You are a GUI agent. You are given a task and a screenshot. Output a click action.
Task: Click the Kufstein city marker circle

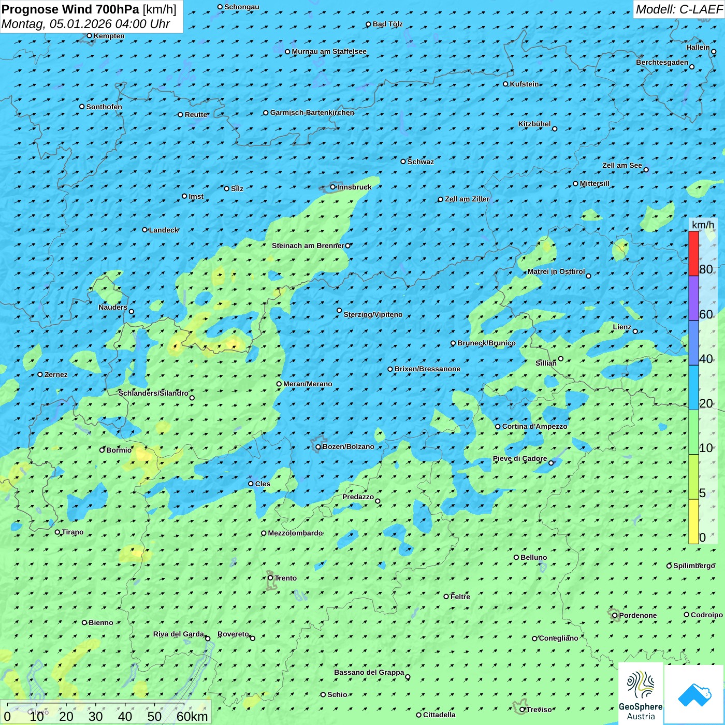point(506,84)
